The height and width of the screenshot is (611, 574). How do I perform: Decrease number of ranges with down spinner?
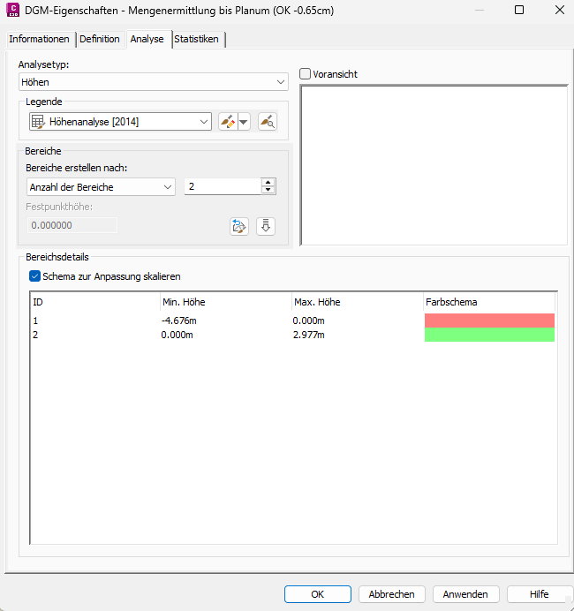268,191
